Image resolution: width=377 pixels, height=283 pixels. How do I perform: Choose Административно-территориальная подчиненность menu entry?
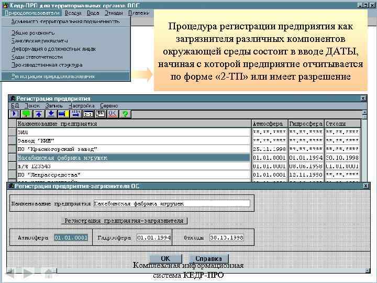[65, 21]
